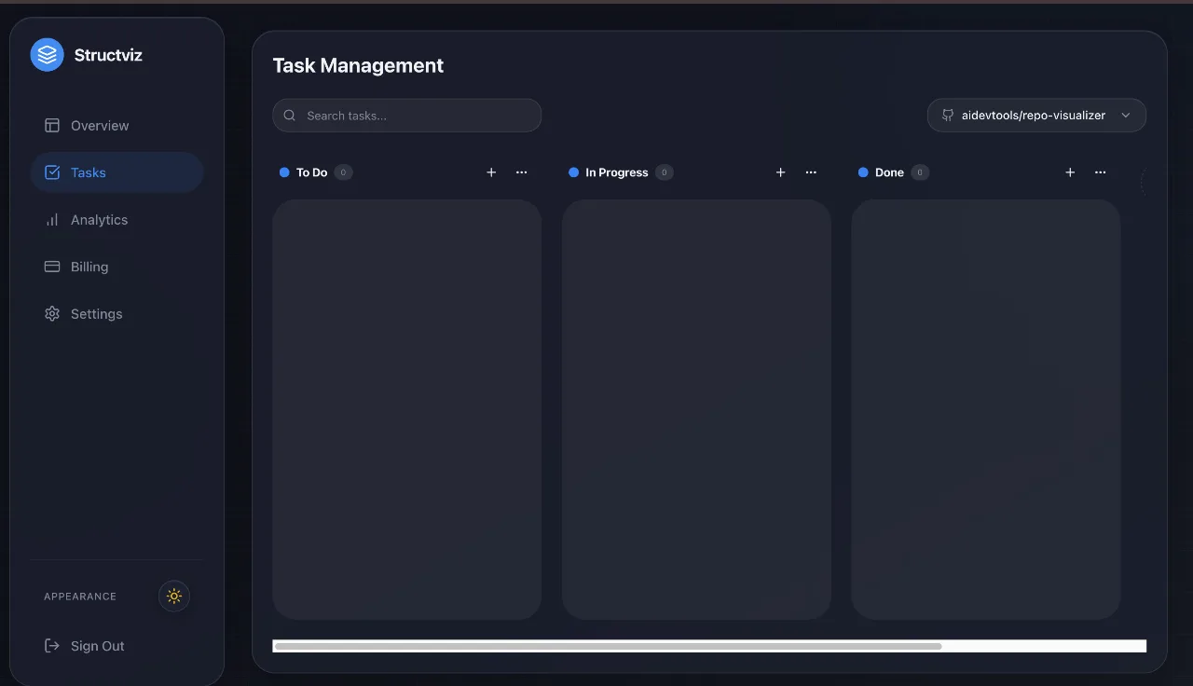The height and width of the screenshot is (686, 1193).
Task: Click the APPEARANCE label
Action: click(x=80, y=597)
